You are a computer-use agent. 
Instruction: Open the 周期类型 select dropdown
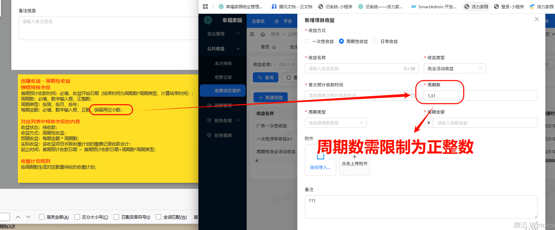point(336,123)
